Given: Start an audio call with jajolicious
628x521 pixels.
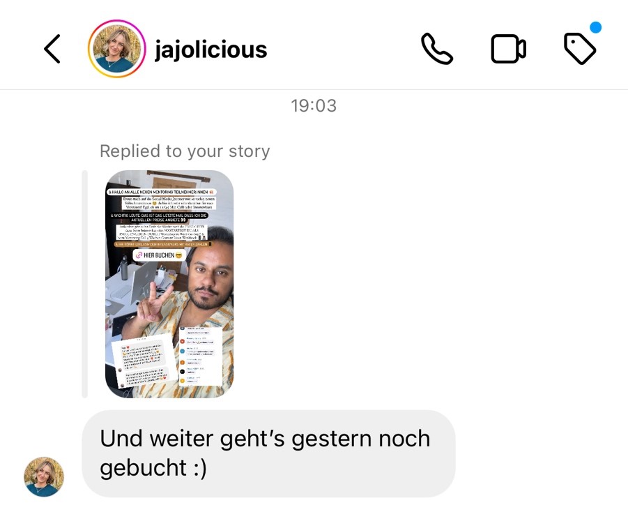Looking at the screenshot, I should [436, 49].
